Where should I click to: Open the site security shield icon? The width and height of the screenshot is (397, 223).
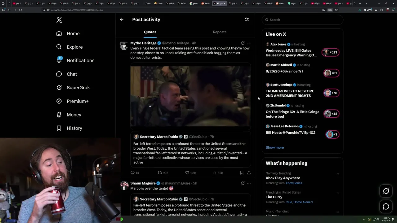tap(44, 10)
